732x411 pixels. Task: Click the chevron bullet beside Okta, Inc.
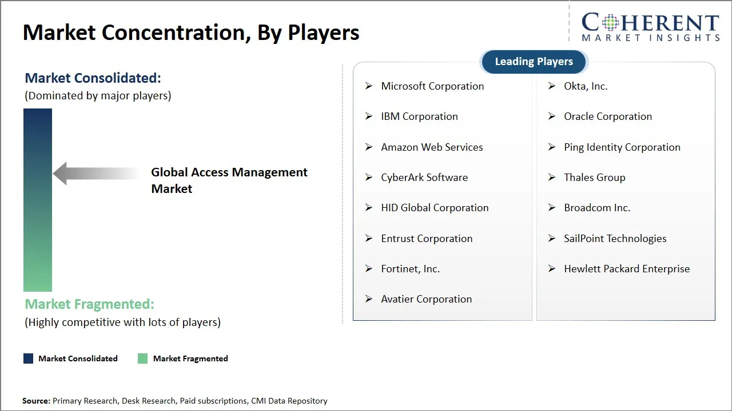tap(551, 86)
